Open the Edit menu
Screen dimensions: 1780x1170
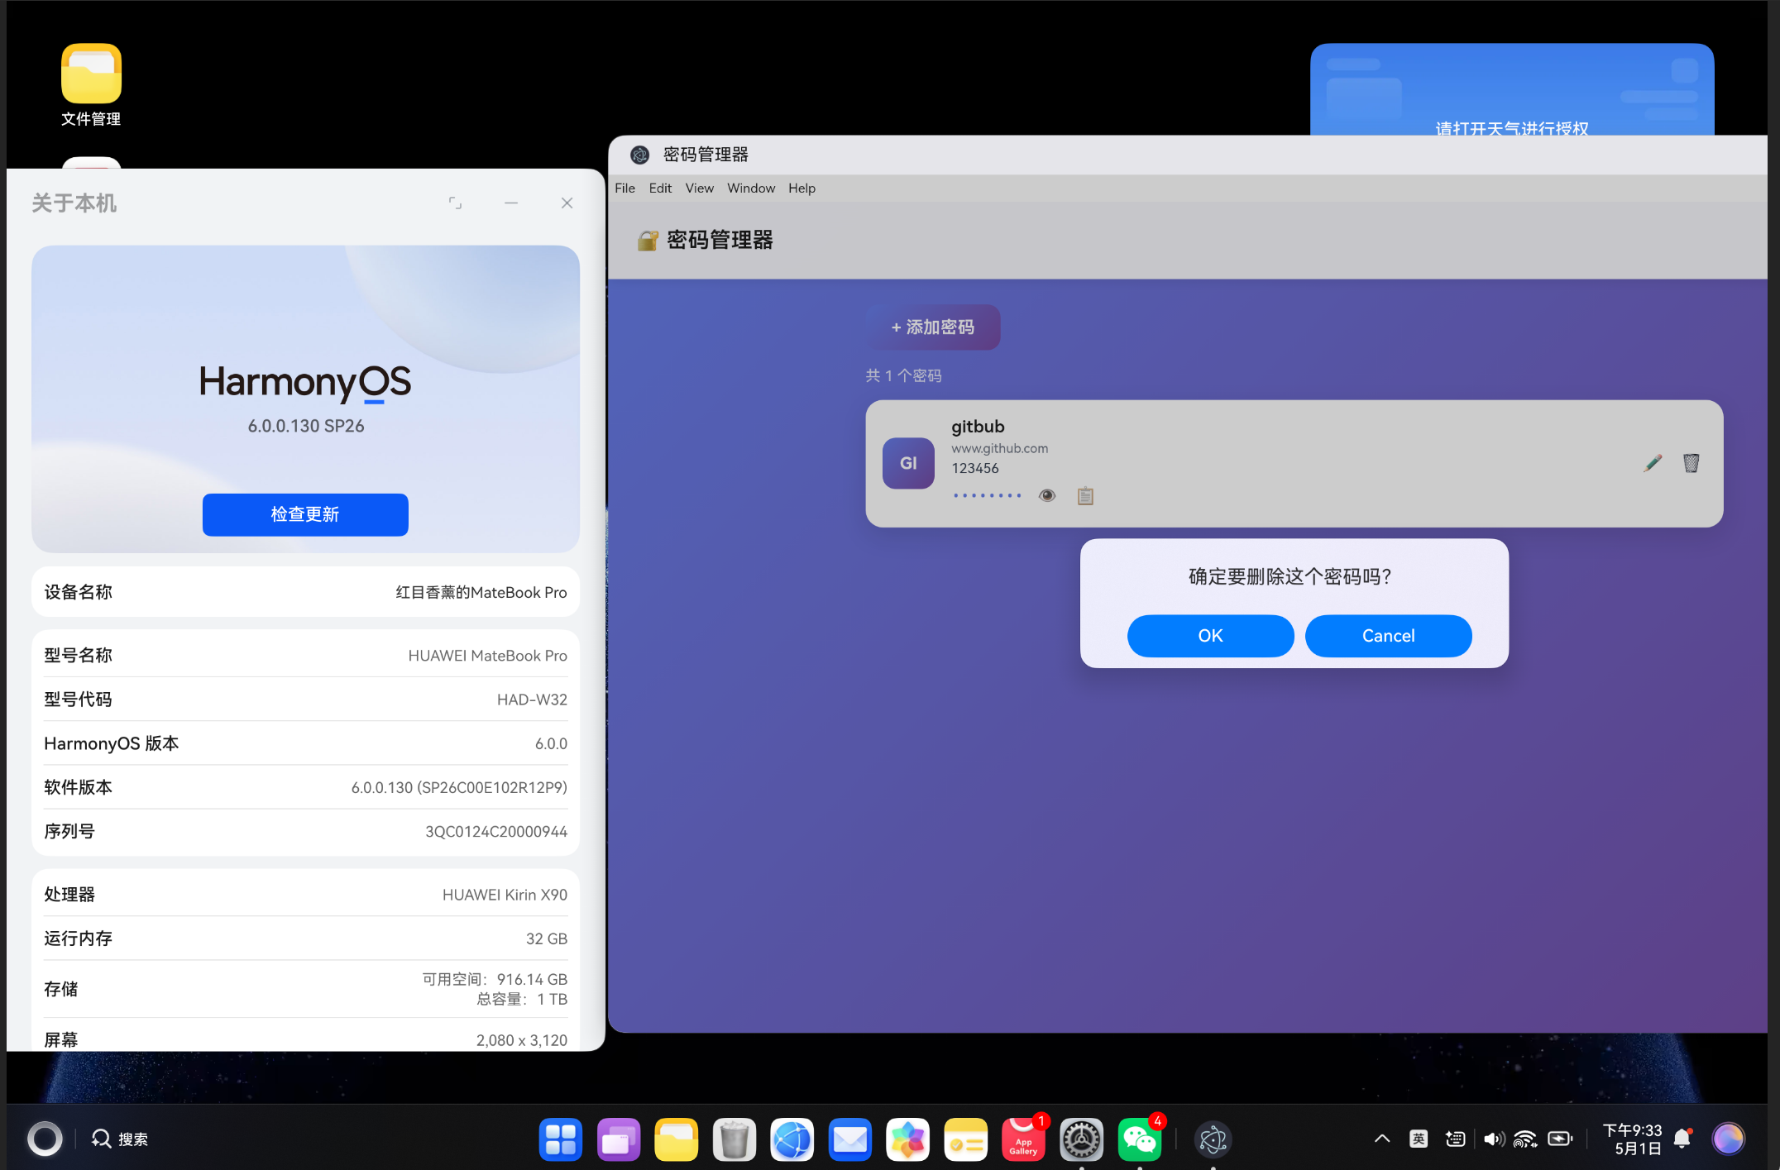pos(660,188)
